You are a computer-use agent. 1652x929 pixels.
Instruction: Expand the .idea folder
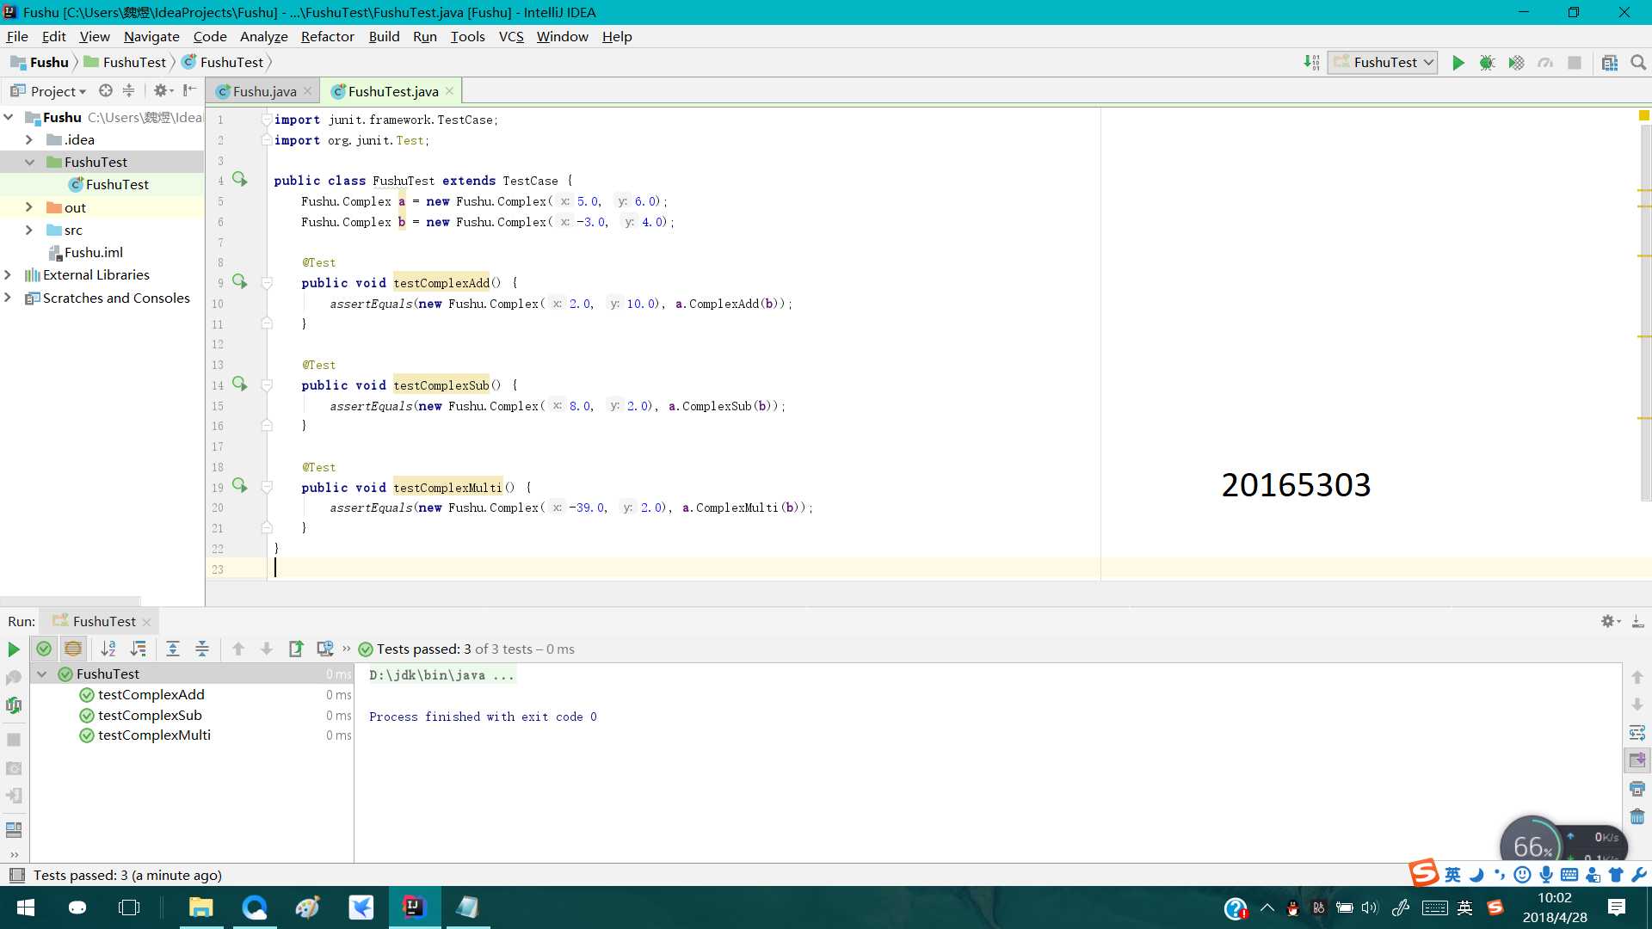pos(29,139)
